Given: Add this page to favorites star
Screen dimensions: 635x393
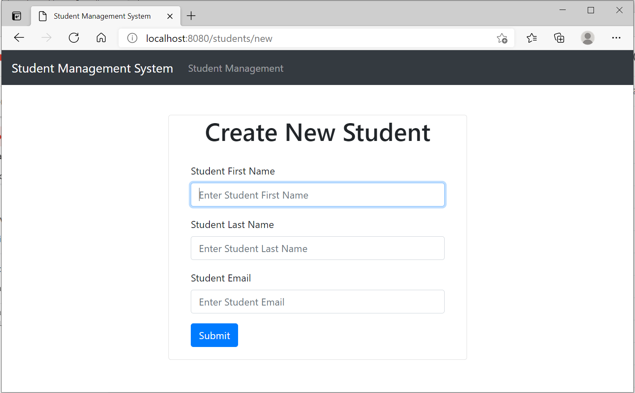Looking at the screenshot, I should click(x=502, y=39).
